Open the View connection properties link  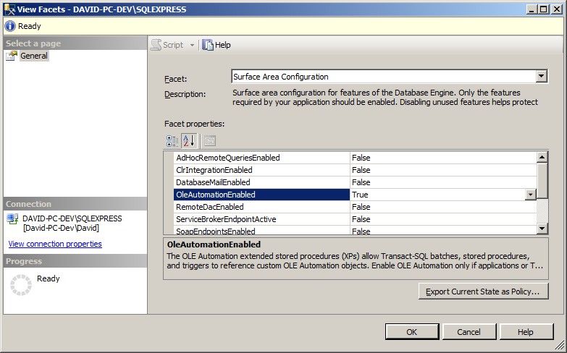[55, 244]
